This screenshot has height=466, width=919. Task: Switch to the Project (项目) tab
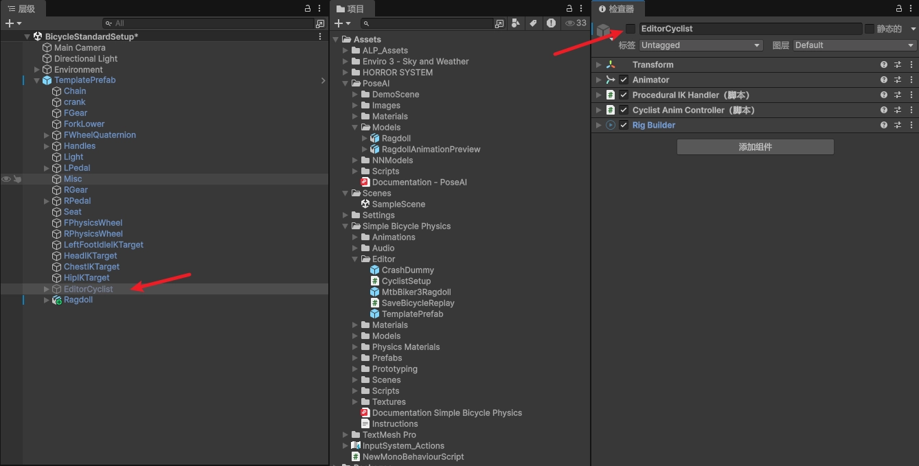352,9
